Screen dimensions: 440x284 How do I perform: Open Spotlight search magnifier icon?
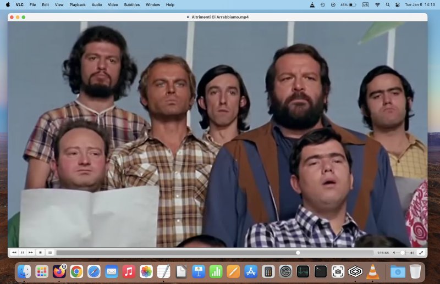click(387, 4)
